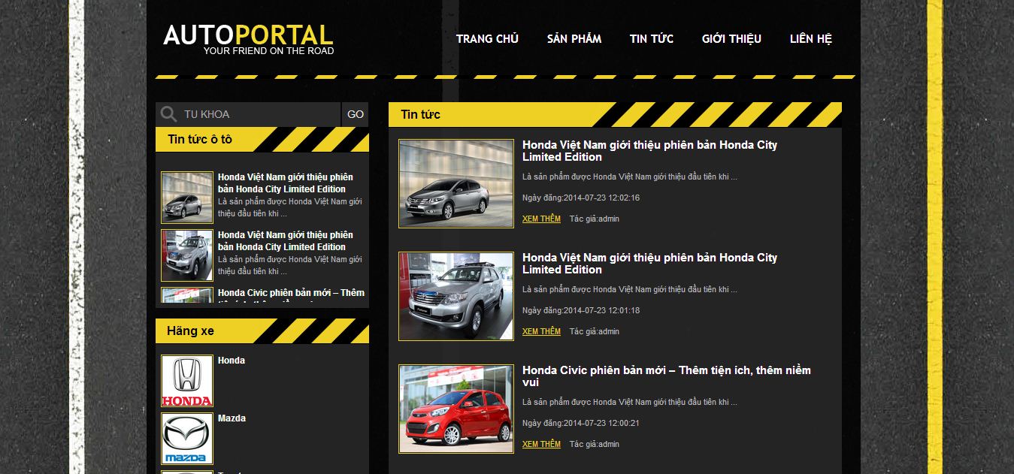This screenshot has width=1014, height=474.
Task: Open the GIỚI THIỆU page
Action: (x=731, y=39)
